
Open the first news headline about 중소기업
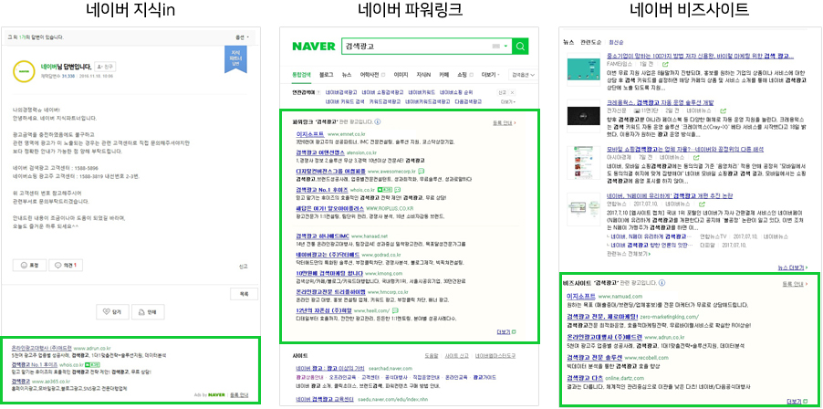point(700,57)
